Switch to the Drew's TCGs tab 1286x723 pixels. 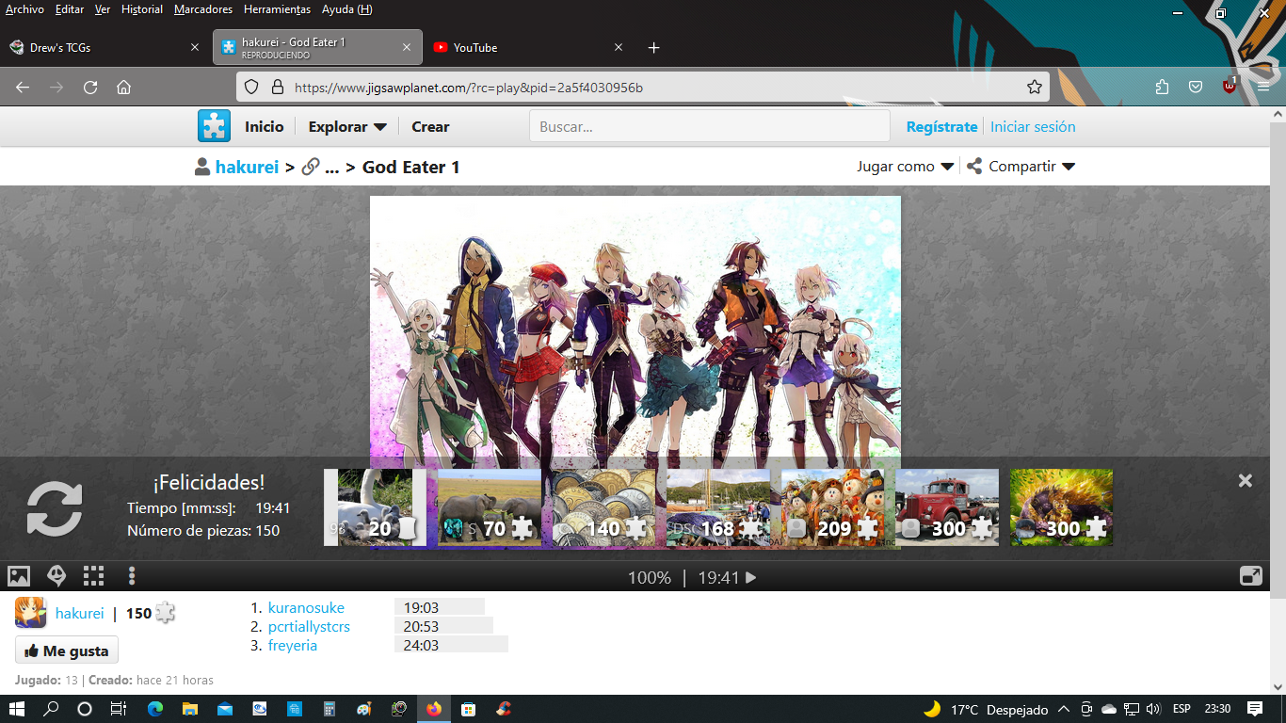point(104,47)
